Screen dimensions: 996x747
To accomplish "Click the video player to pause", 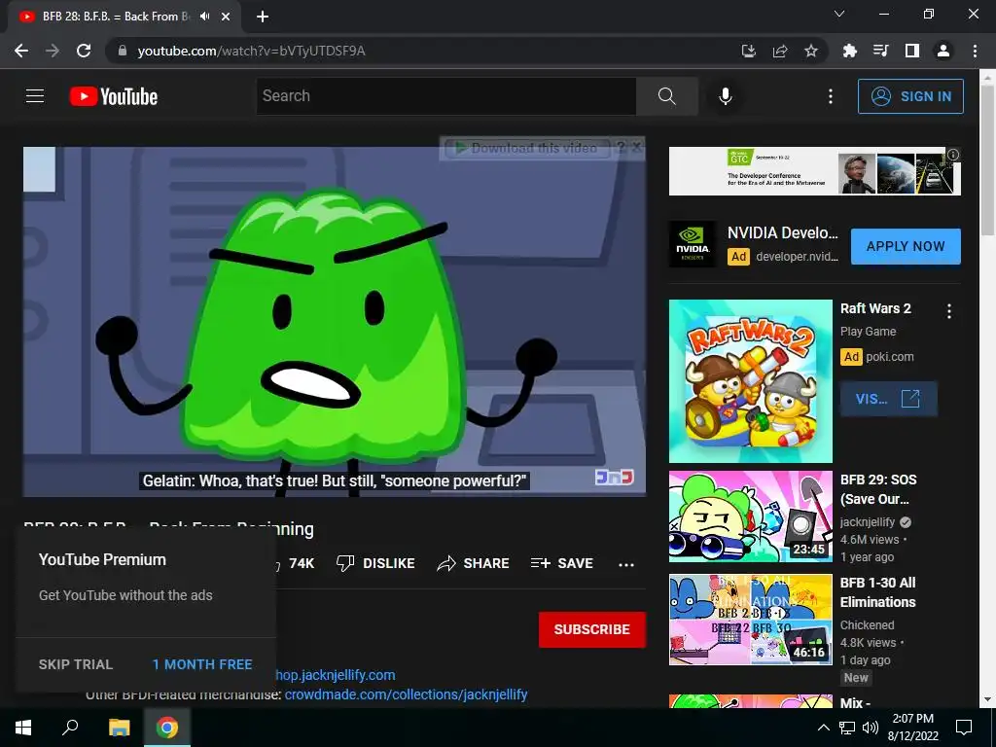I will click(x=335, y=321).
